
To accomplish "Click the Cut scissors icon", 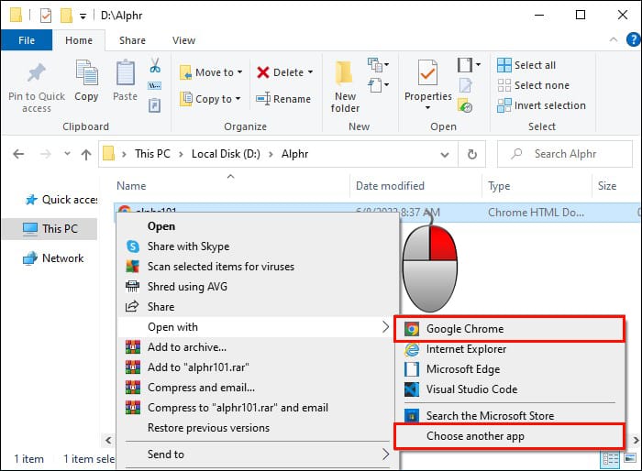I will (155, 66).
